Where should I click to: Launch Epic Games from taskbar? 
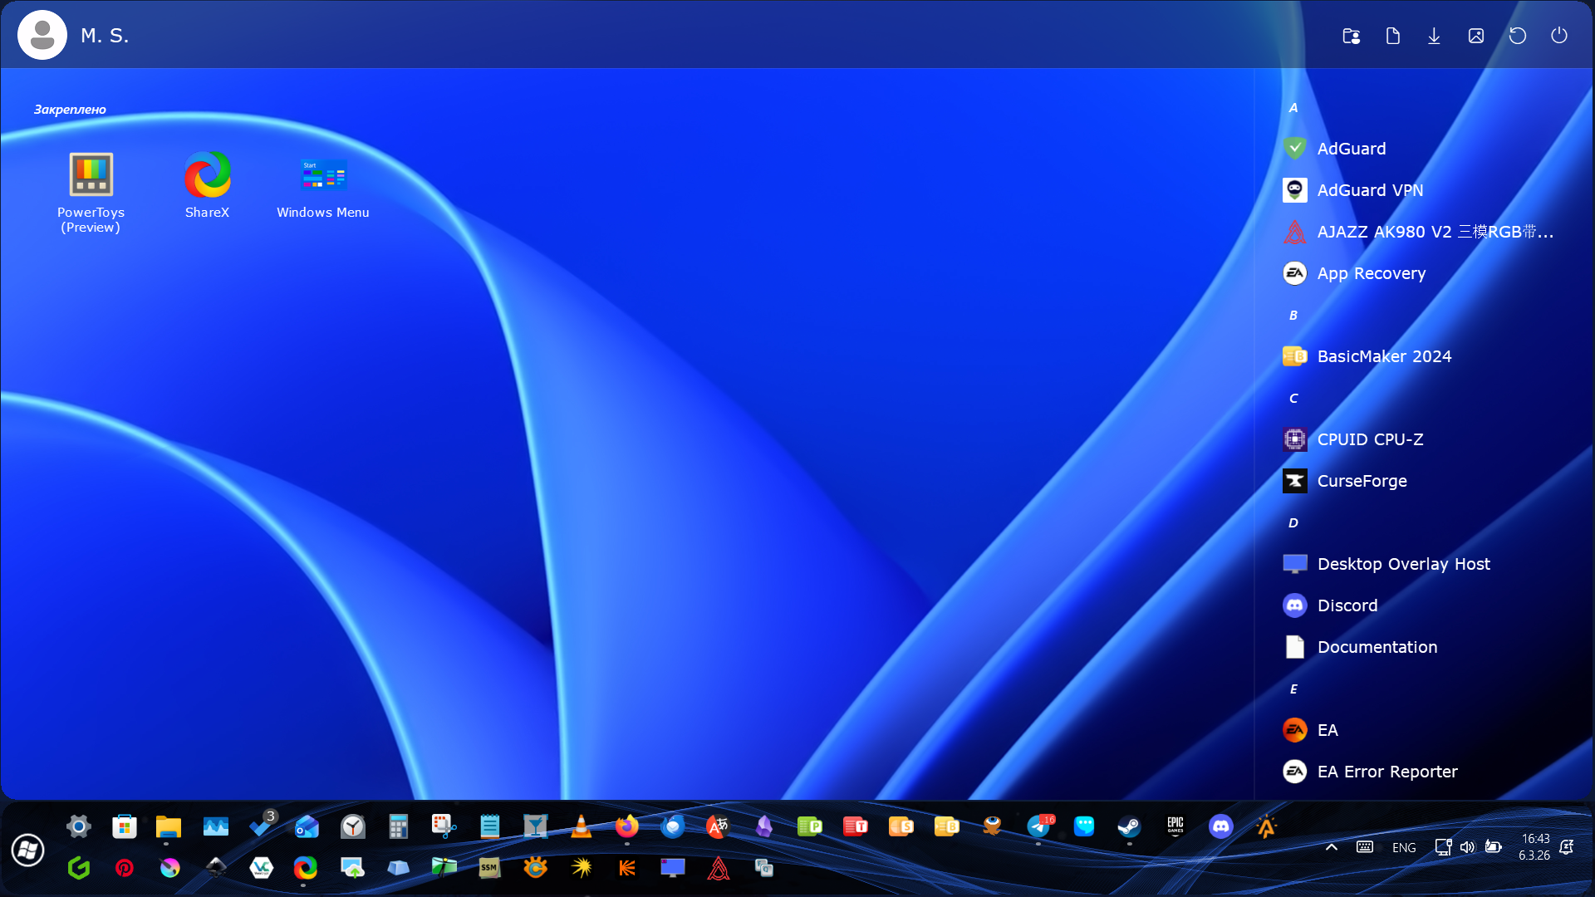1175,826
